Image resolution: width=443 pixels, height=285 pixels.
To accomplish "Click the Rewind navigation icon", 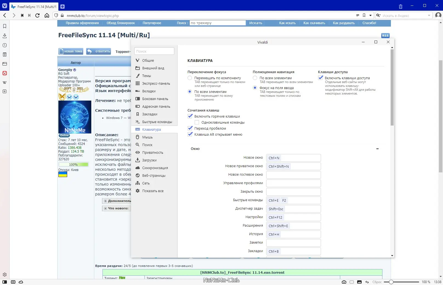I will 22,15.
